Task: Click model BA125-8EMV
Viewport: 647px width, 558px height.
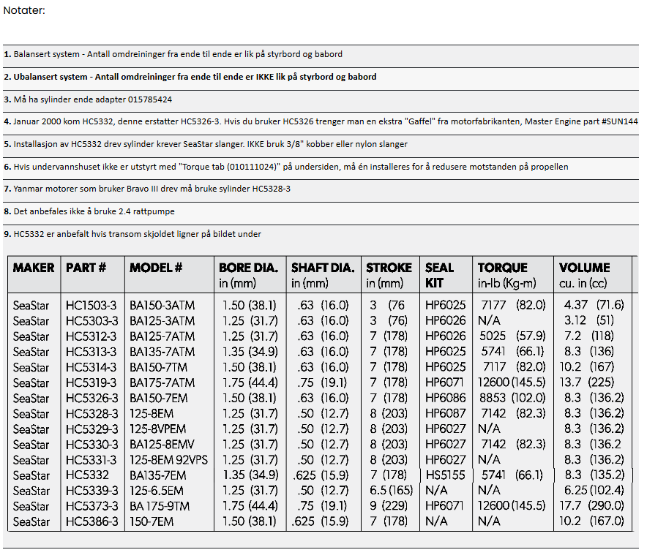Action: coord(162,445)
